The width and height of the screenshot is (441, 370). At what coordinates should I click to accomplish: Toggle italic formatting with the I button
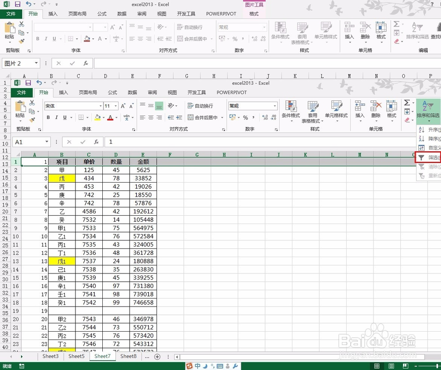(x=56, y=118)
